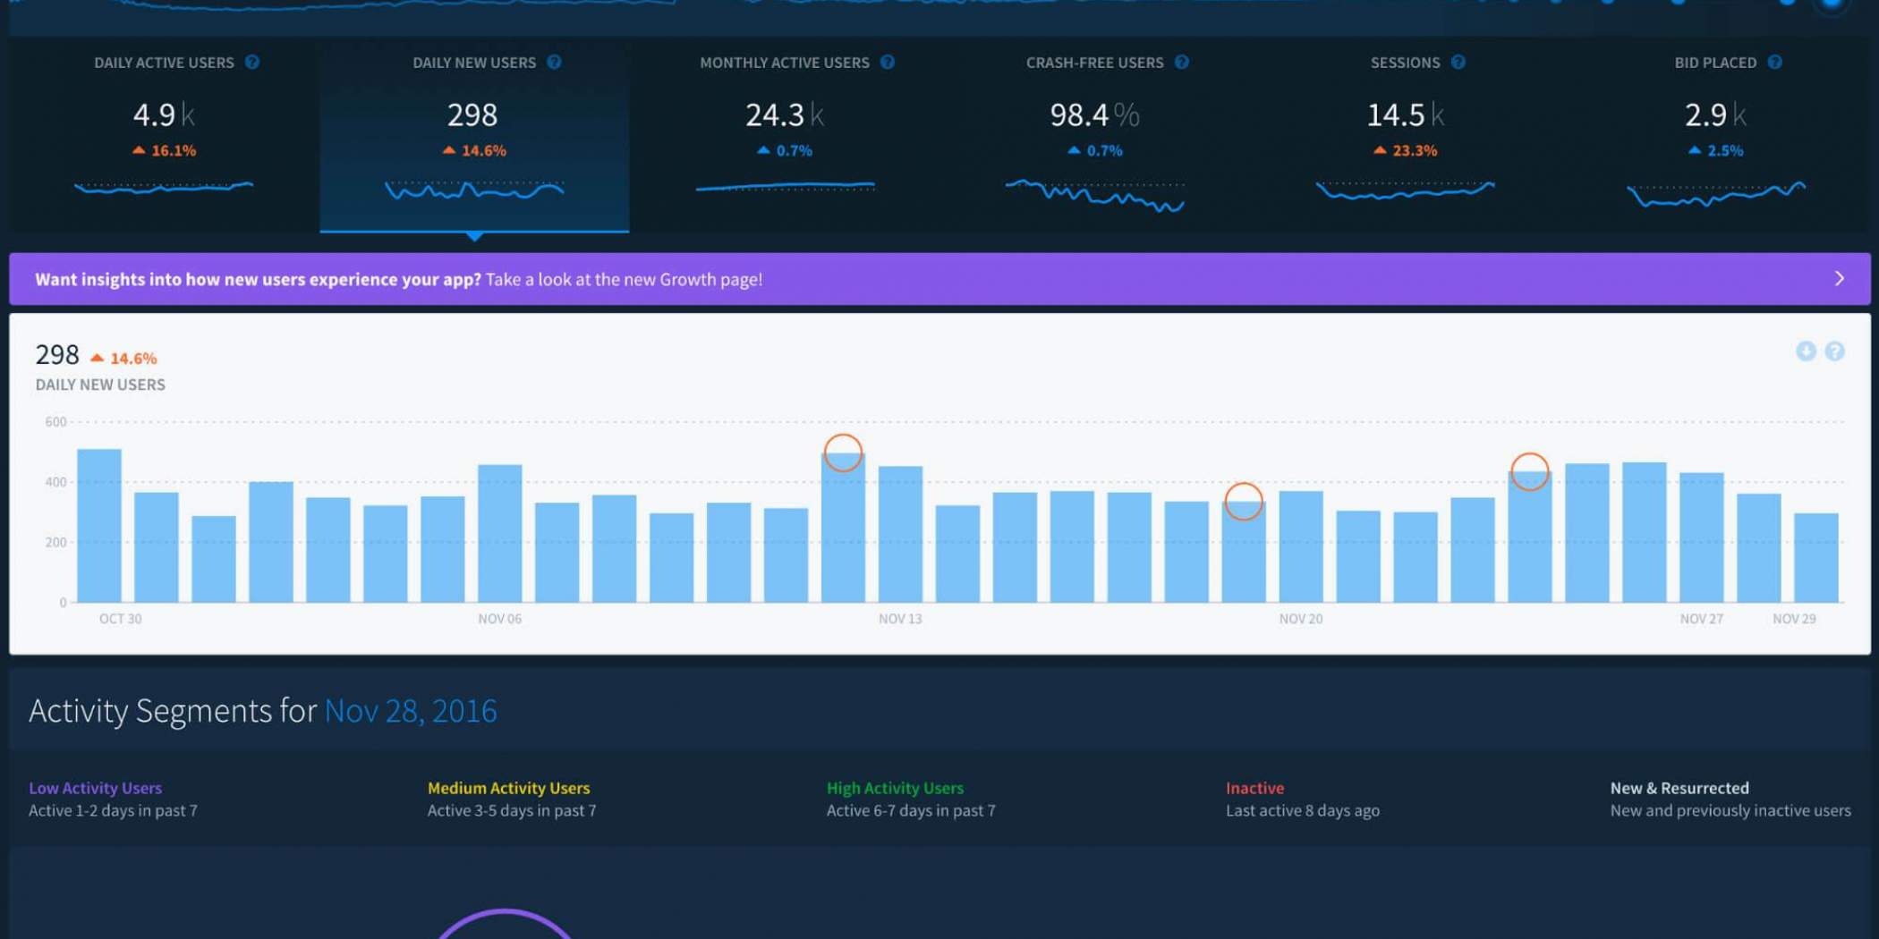Click the Crash-Free Users question mark icon

click(x=1181, y=63)
